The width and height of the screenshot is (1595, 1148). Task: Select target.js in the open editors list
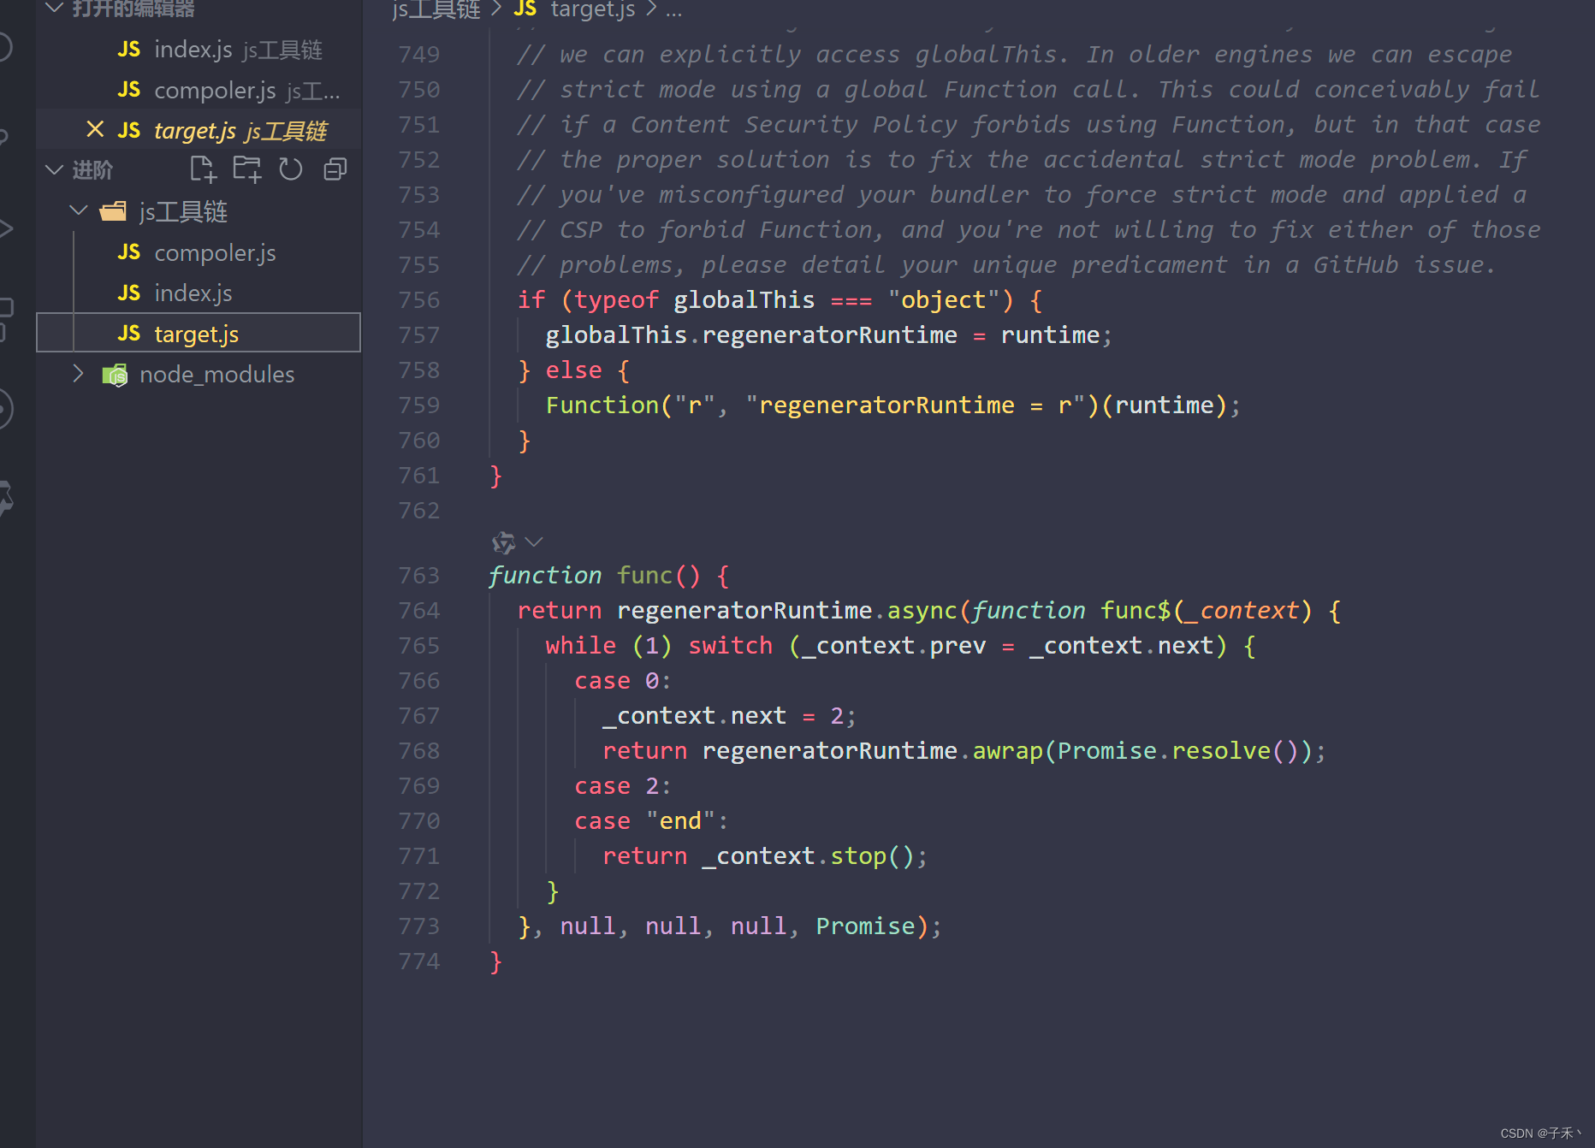pos(199,130)
